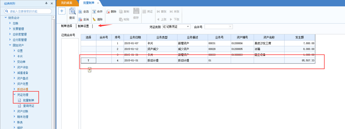The height and width of the screenshot is (129, 345).
Task: Open 查询凭证 document icon in the tree
Action: (x=19, y=106)
